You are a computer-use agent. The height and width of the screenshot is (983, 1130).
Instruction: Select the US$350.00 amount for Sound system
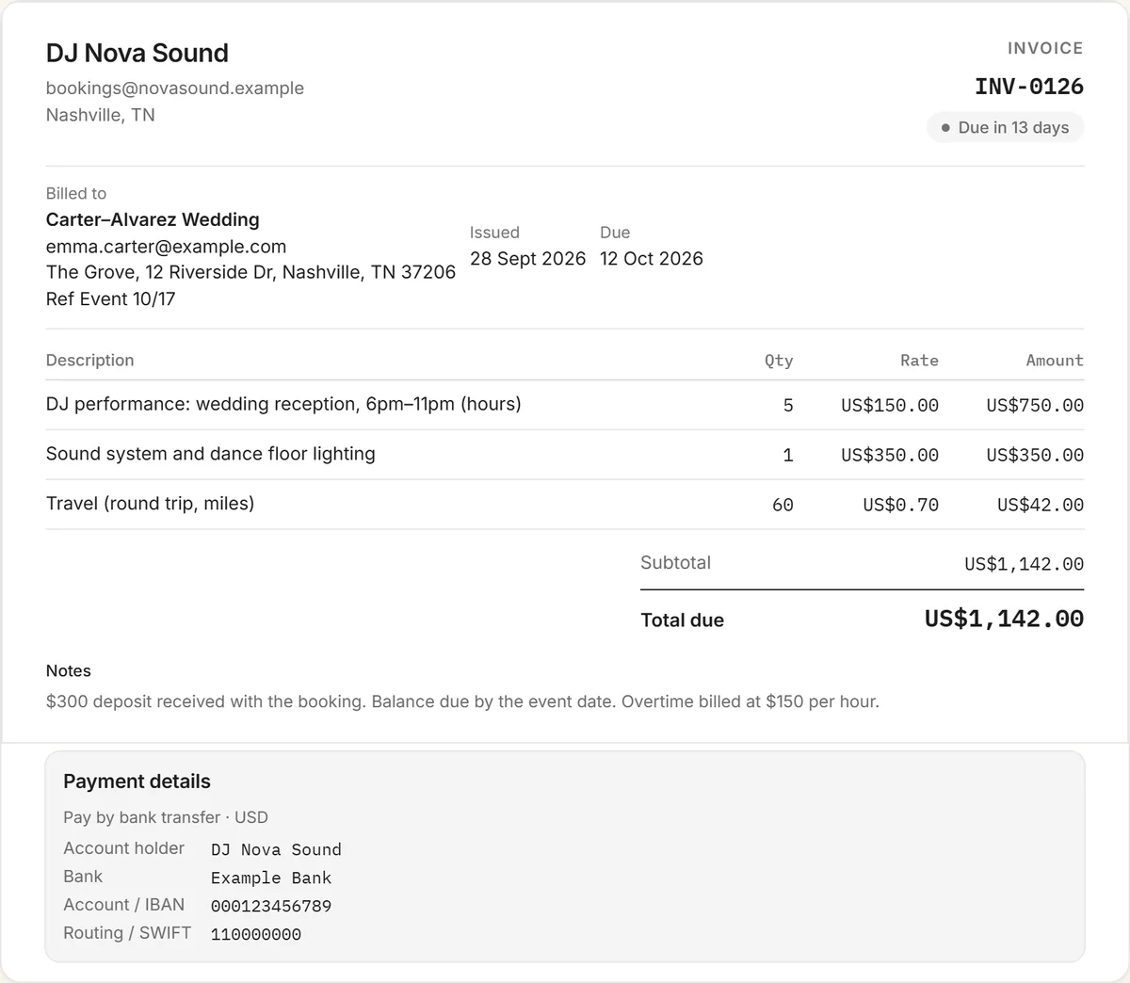click(x=1035, y=456)
